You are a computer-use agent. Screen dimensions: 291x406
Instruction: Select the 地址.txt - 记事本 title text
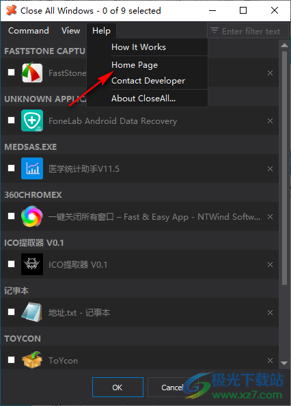tap(79, 312)
